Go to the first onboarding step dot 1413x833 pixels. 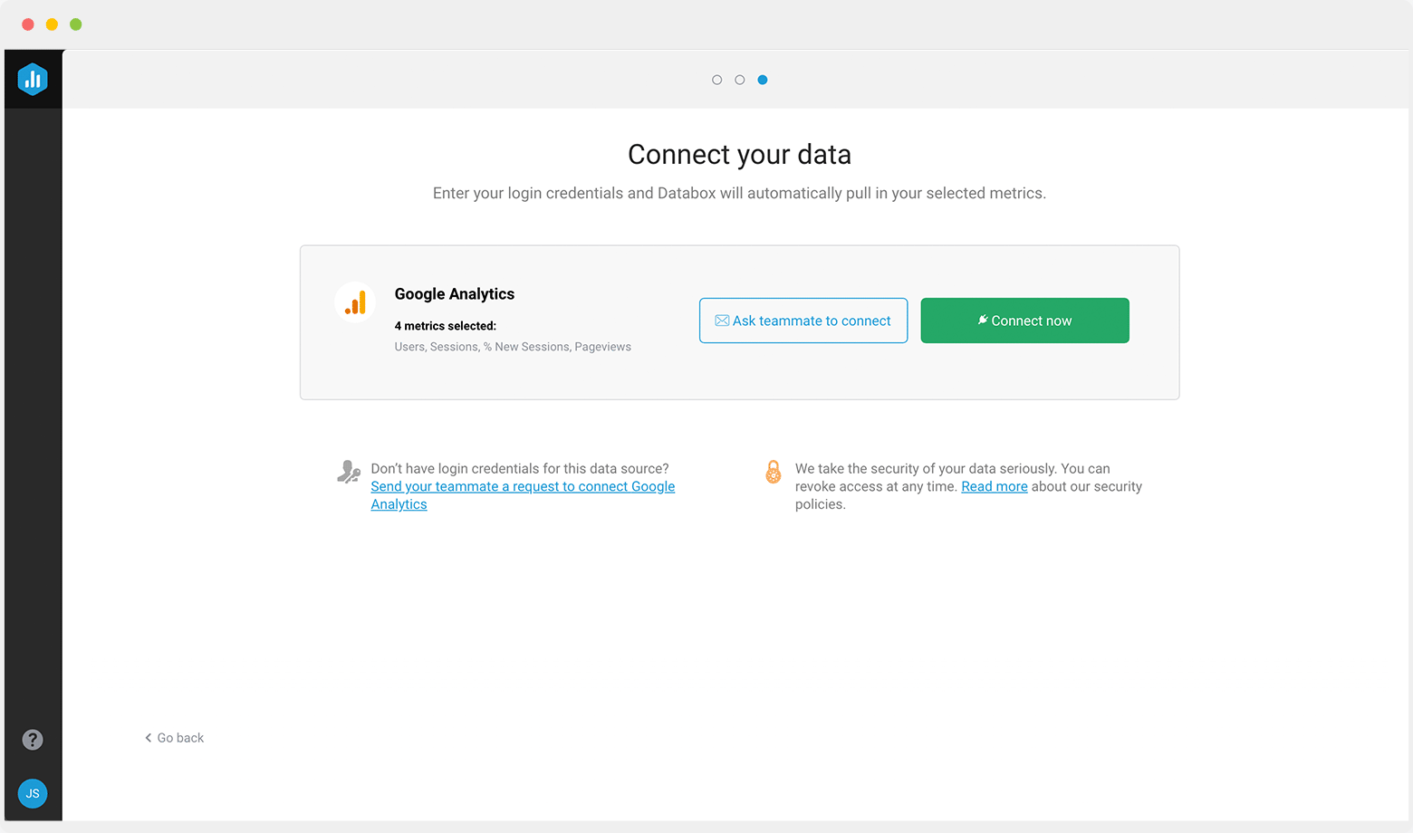[717, 80]
